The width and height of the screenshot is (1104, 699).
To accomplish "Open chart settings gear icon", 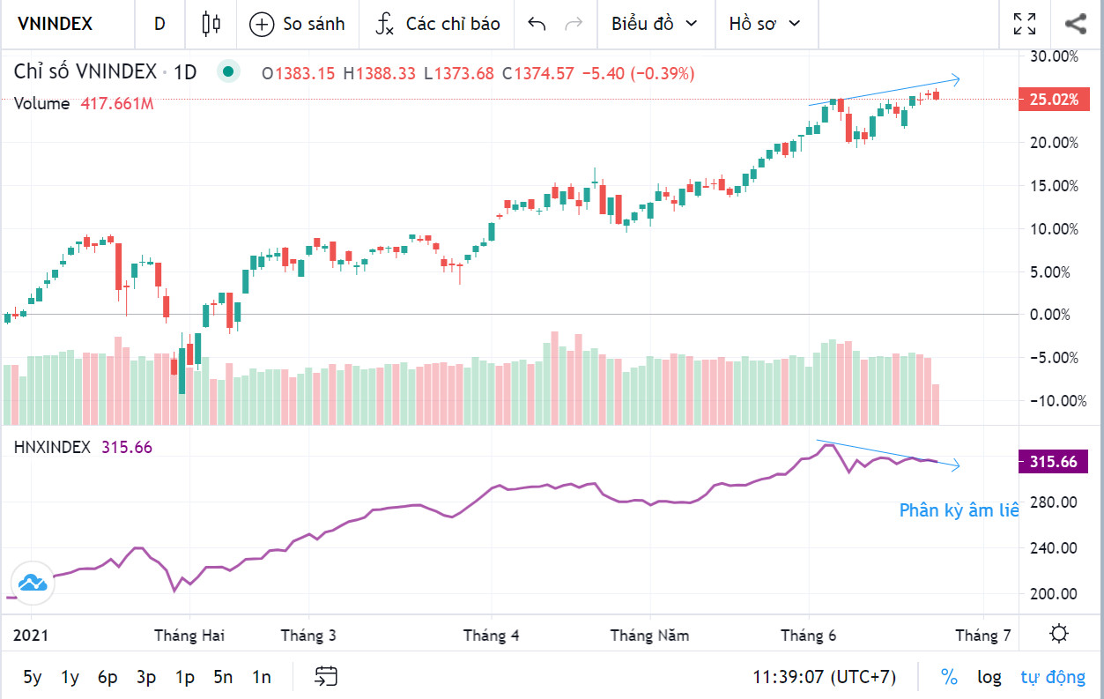I will tap(1059, 633).
